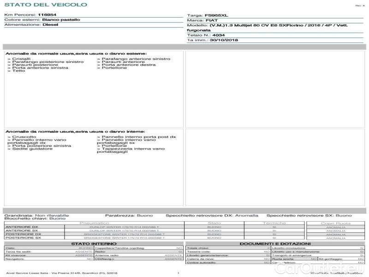The image size is (369, 277).
Task: Select the 'Copri Ruota' column header
Action: pos(336,223)
